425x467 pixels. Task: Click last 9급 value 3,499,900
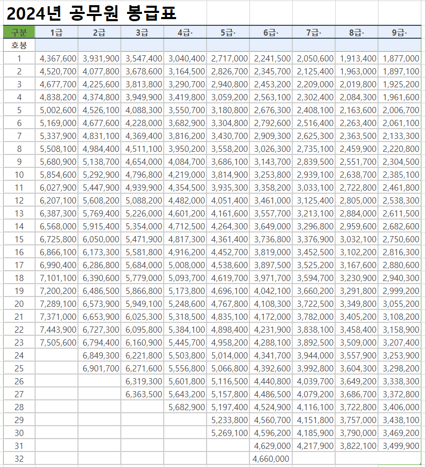coord(399,446)
